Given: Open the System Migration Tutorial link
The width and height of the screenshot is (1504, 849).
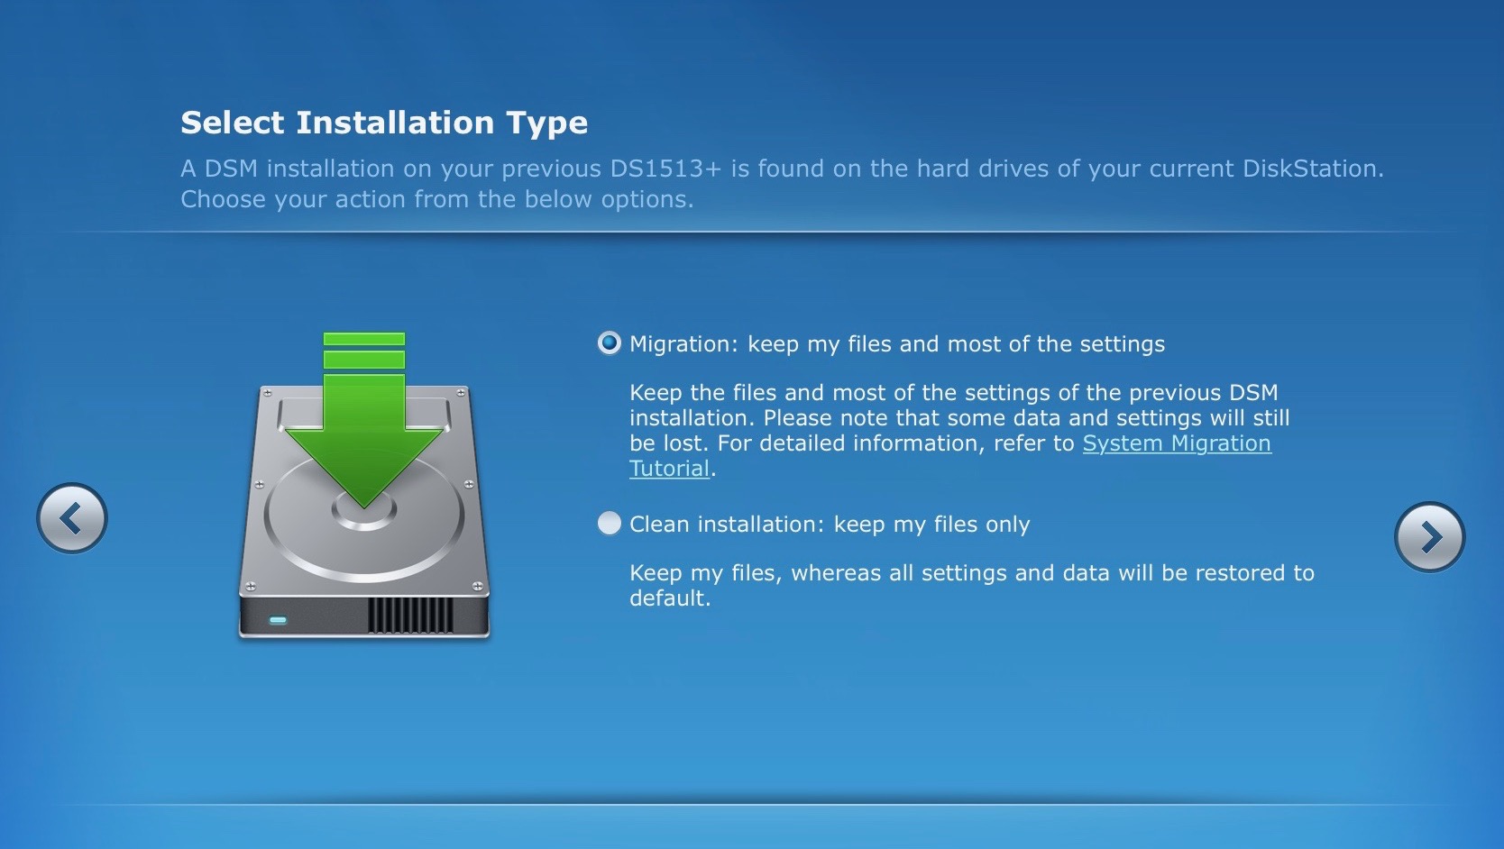Looking at the screenshot, I should coord(1177,443).
